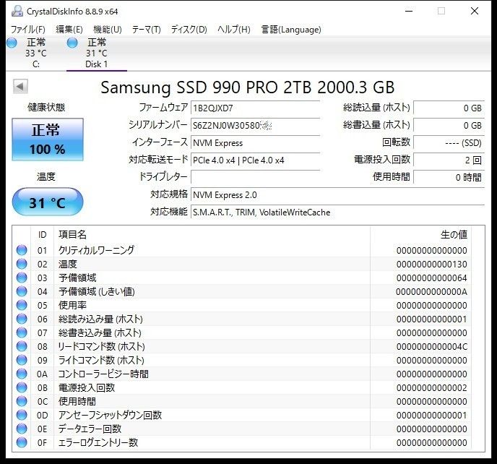Click status orb for アンセーフシャットダウン回数 row
The width and height of the screenshot is (497, 464).
point(22,415)
